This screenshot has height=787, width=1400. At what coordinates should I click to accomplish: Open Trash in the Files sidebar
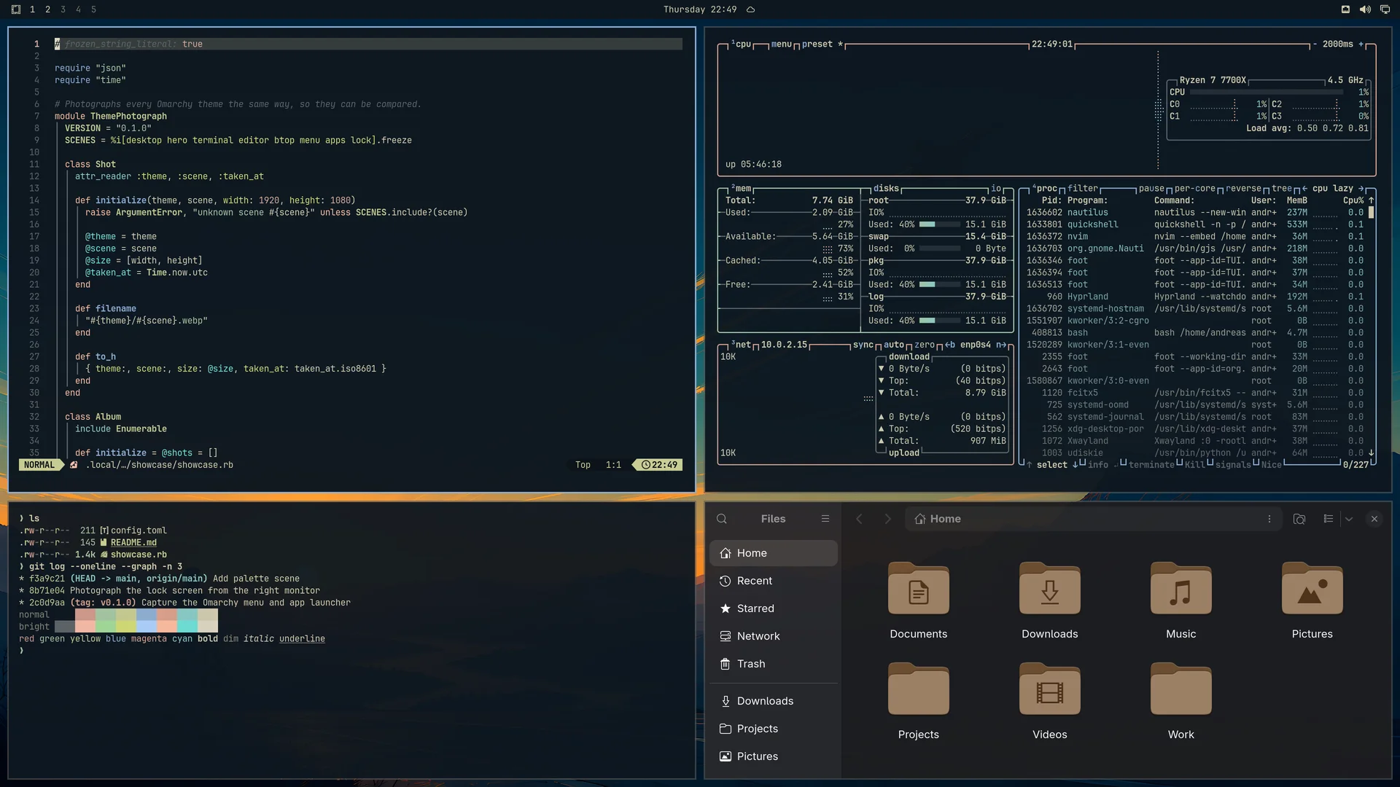(x=774, y=664)
